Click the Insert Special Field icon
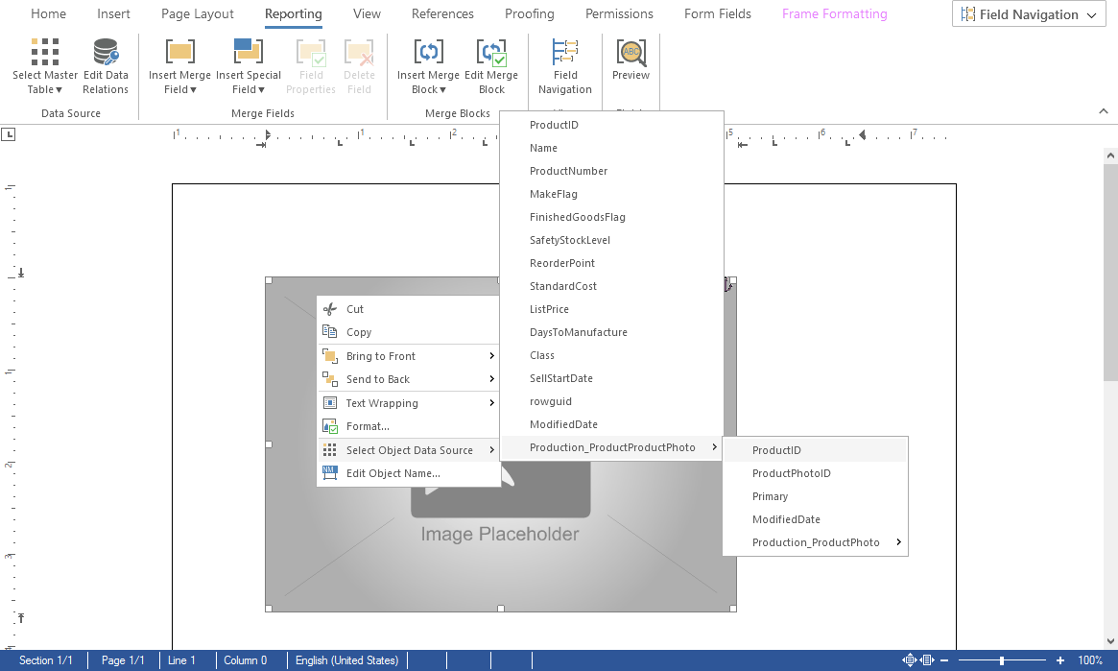The image size is (1118, 671). [x=249, y=52]
